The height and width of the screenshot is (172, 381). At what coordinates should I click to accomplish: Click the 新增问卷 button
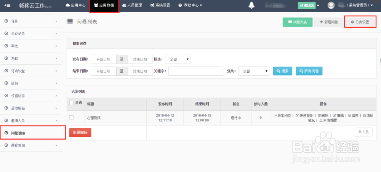coord(329,22)
